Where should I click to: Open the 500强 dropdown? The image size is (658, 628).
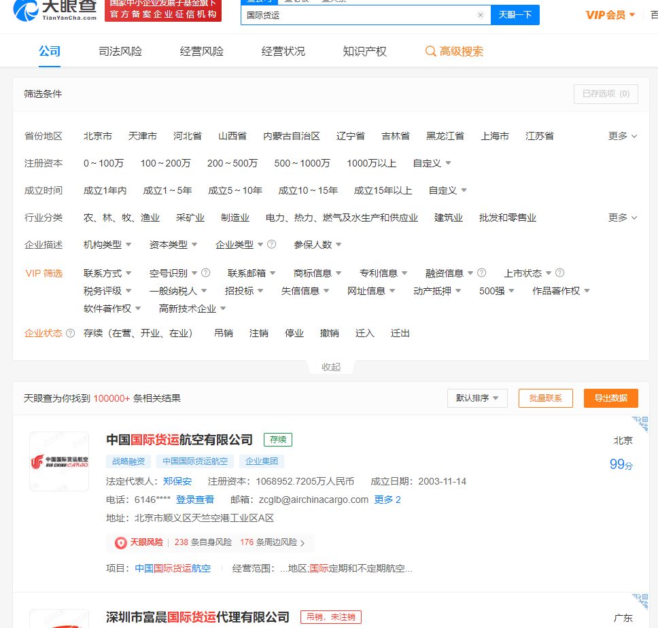click(496, 291)
